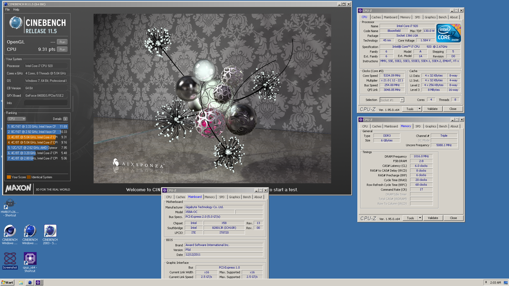
Task: Switch to Memory tab in top CPU-Z
Action: click(x=405, y=17)
